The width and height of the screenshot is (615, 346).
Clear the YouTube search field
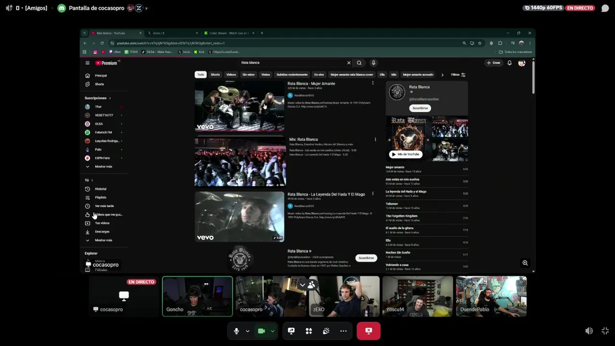pos(349,62)
